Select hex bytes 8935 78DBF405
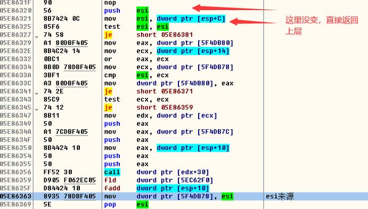 70,196
